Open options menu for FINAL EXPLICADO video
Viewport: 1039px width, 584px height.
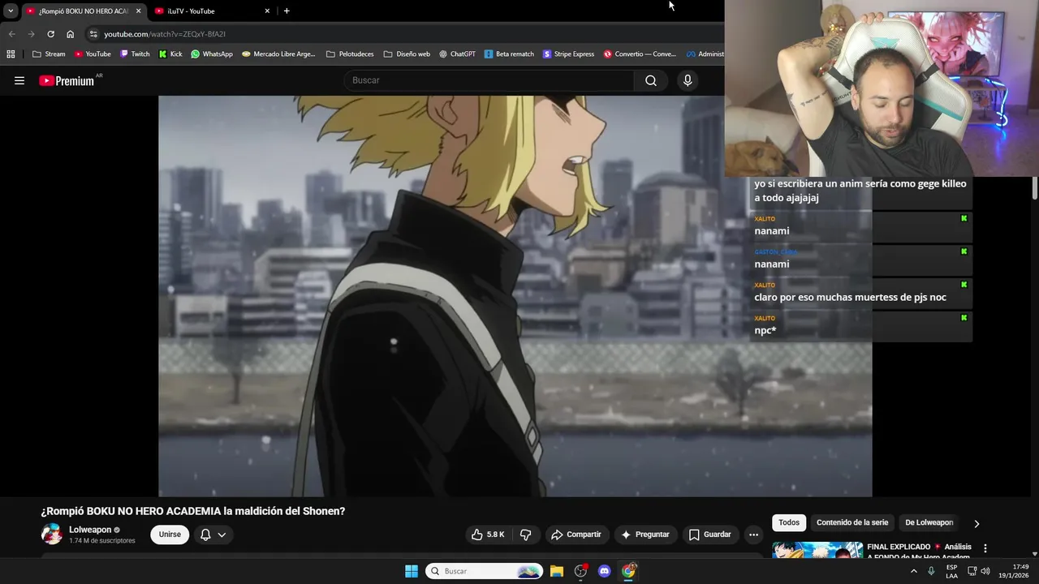pos(985,548)
